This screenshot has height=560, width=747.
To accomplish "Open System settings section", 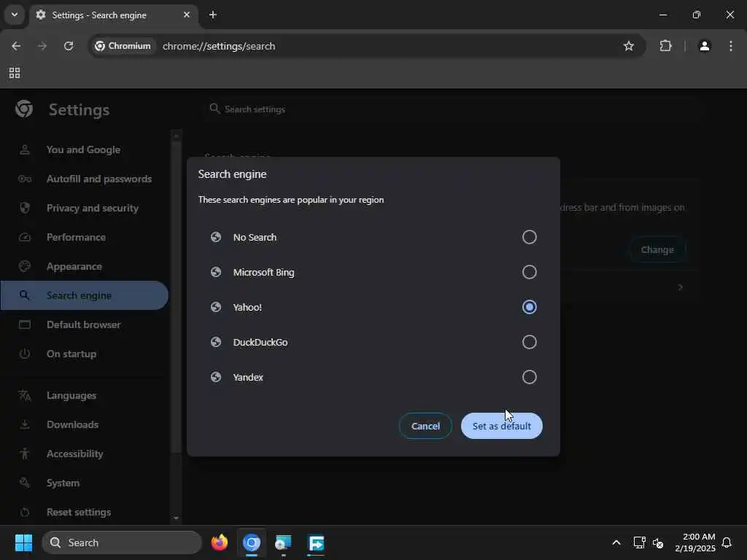I will point(83,483).
